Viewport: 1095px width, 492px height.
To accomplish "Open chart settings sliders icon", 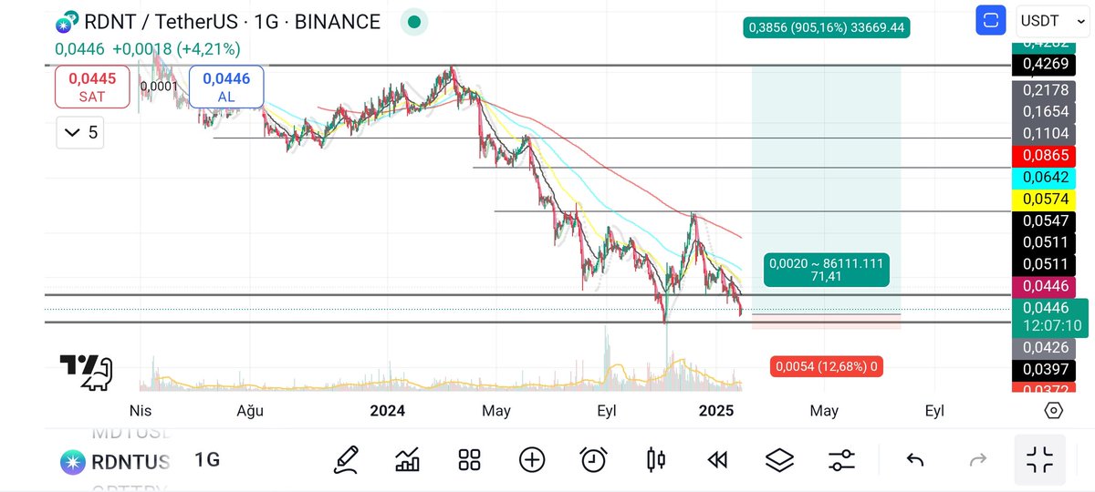I will pos(841,460).
